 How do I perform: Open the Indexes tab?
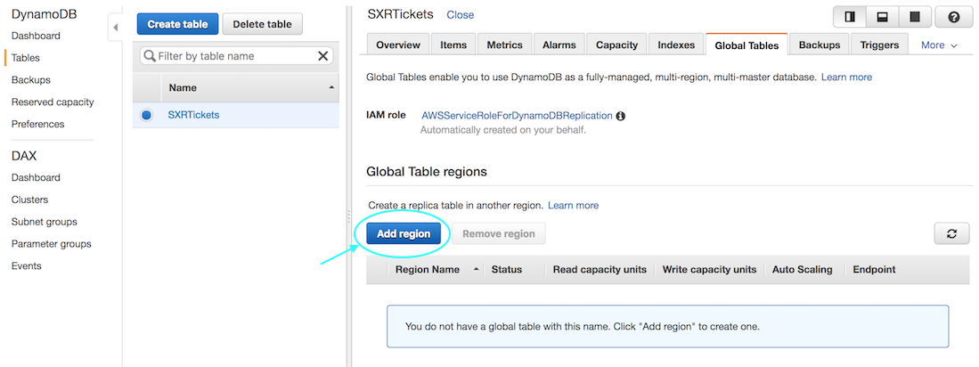tap(676, 45)
